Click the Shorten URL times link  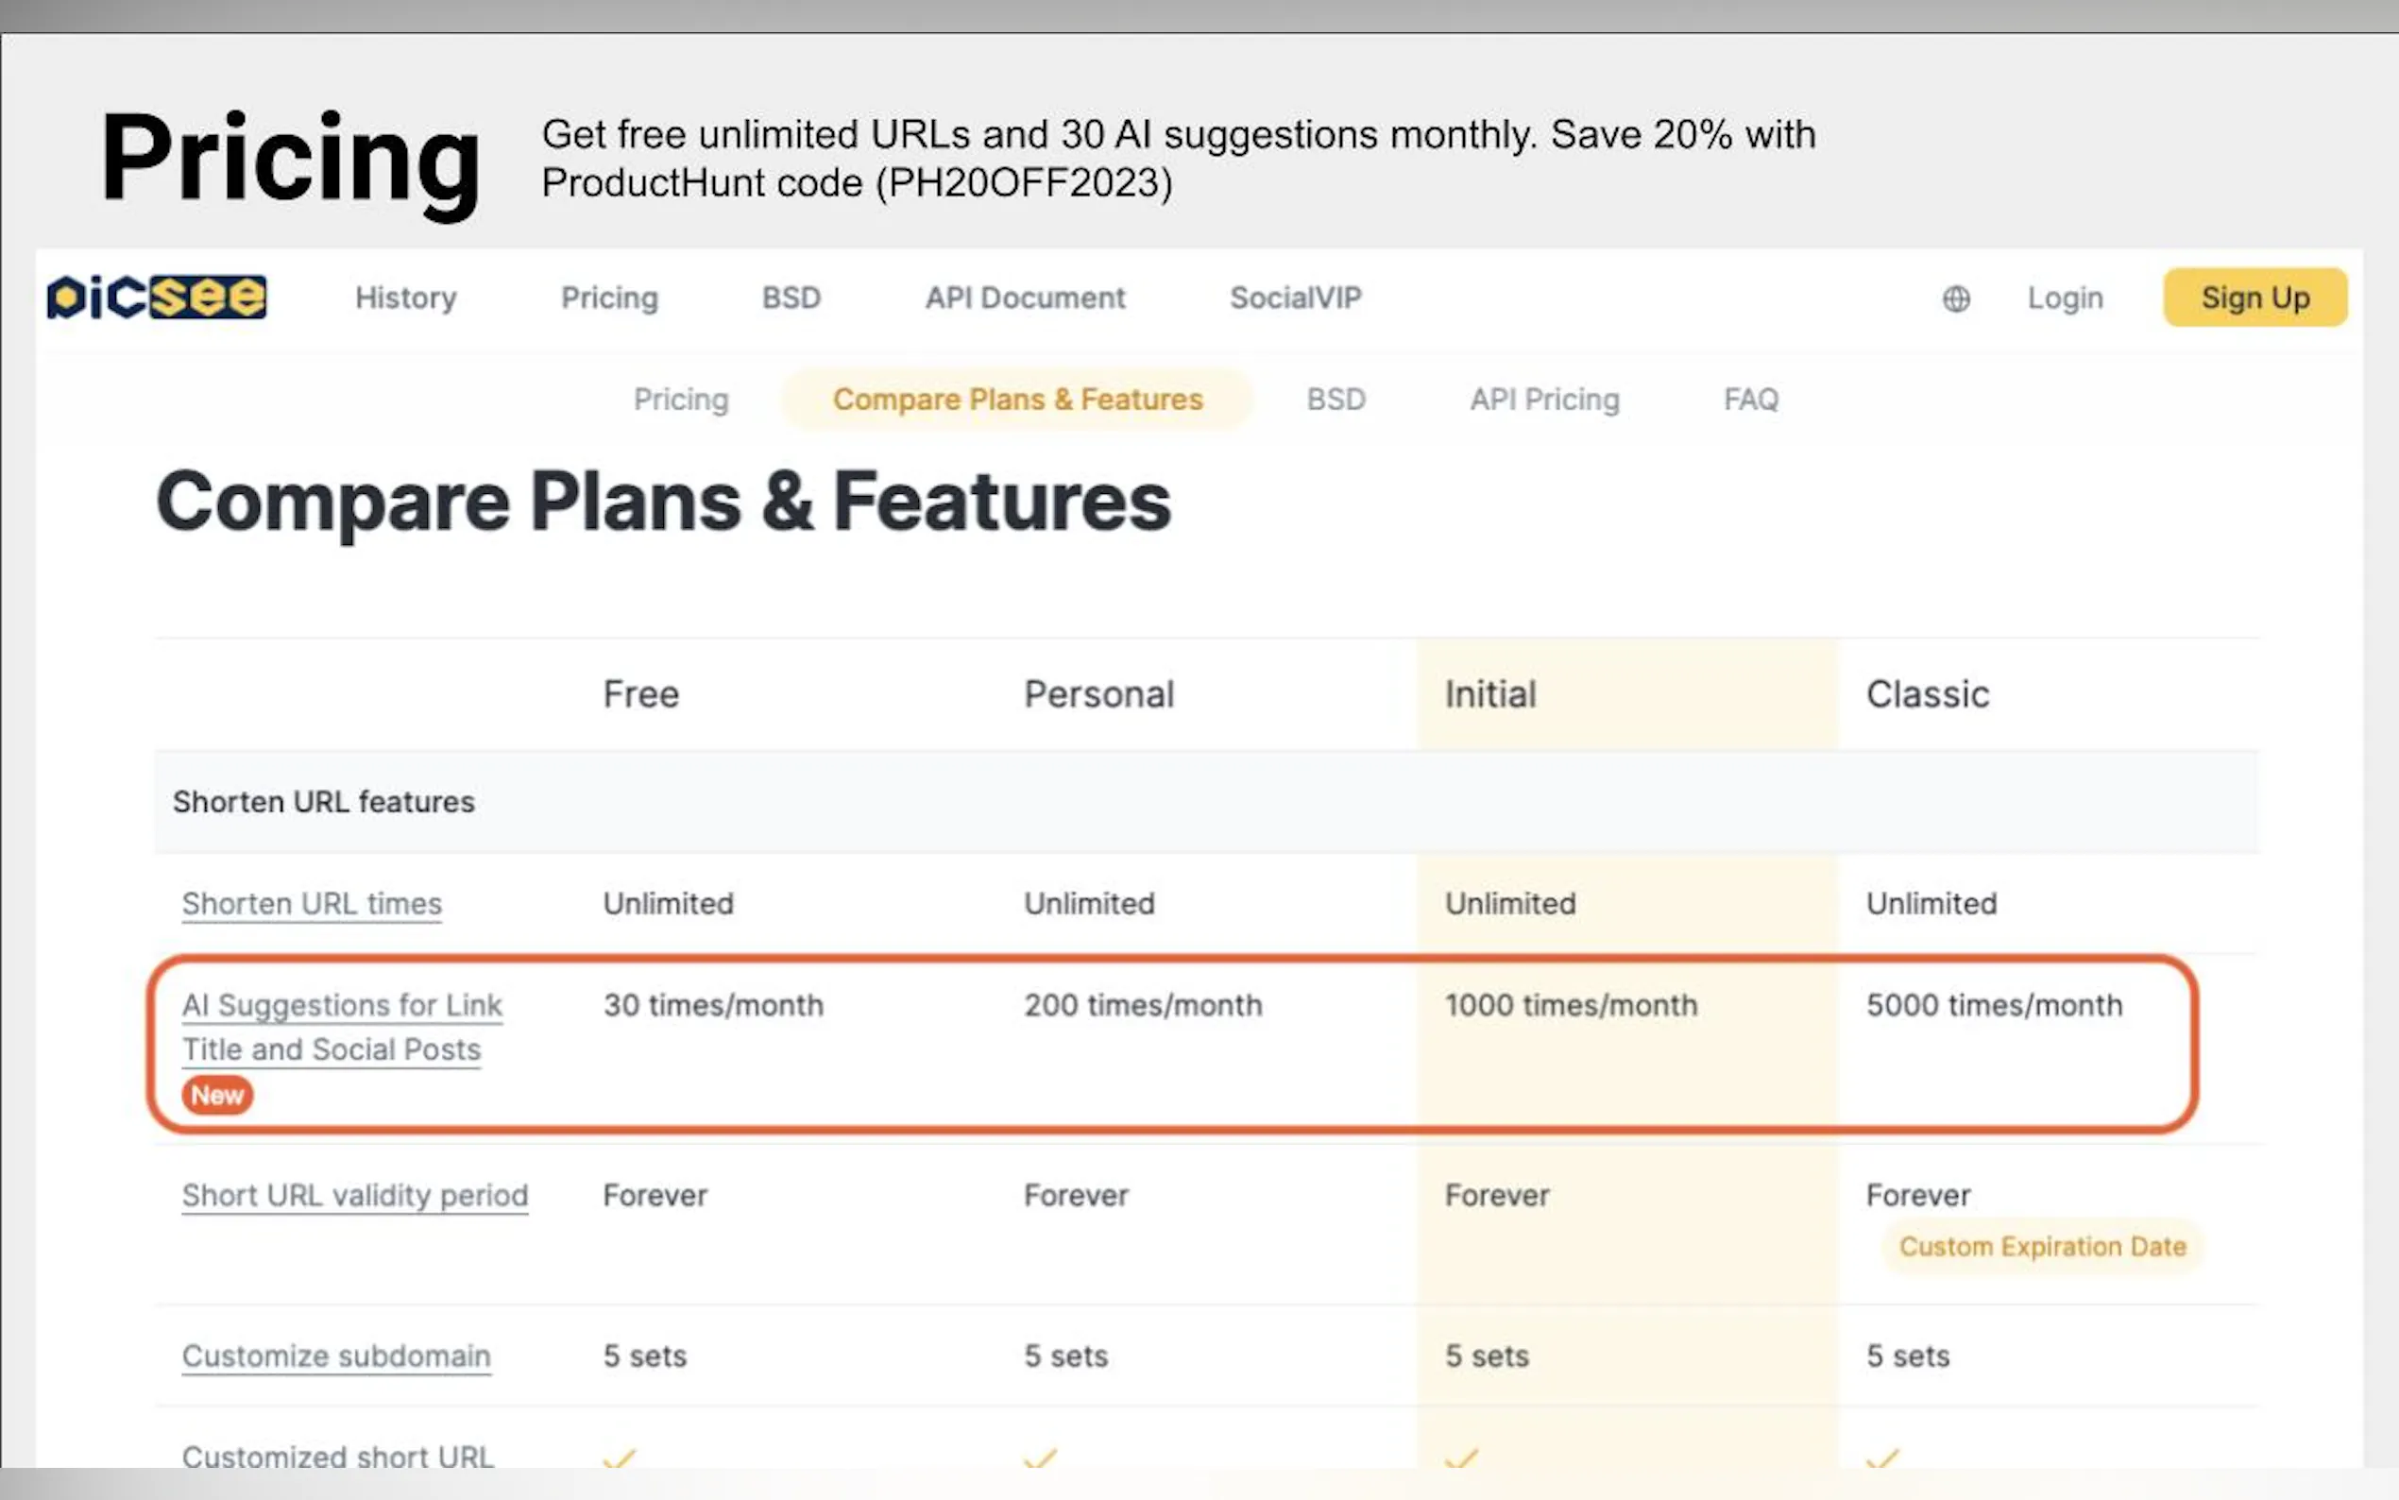click(312, 904)
